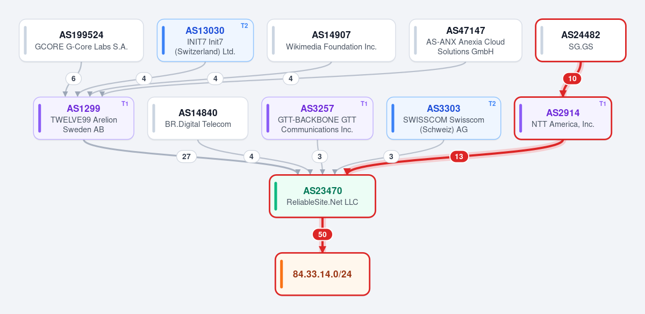Open the AS14907 Wikimedia Foundation node

pyautogui.click(x=331, y=40)
